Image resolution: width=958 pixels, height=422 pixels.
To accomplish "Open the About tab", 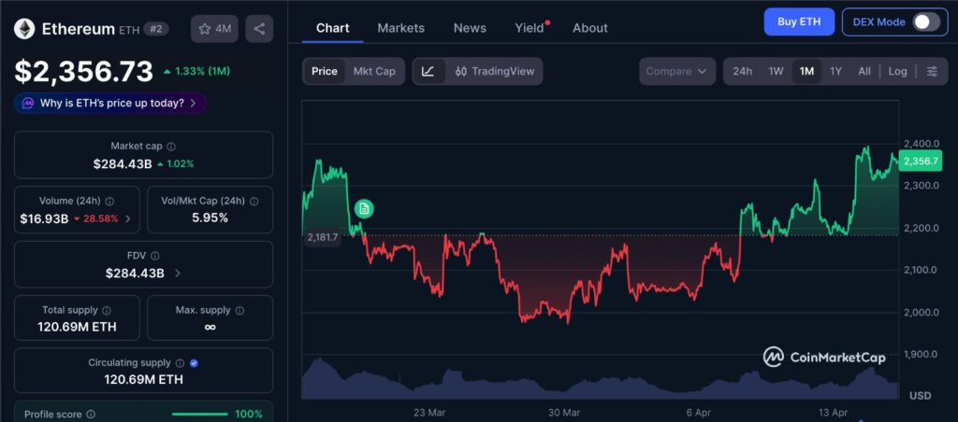I will 590,28.
